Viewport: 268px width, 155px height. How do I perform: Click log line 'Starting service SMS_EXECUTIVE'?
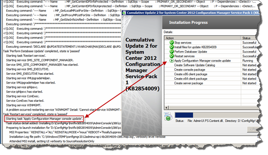[x=28, y=69]
